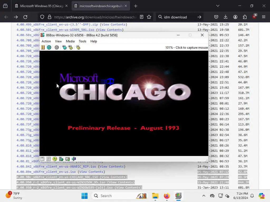The height and width of the screenshot is (202, 270).
Task: Close the microsoftwindowschicagobuilds tab
Action: click(126, 6)
